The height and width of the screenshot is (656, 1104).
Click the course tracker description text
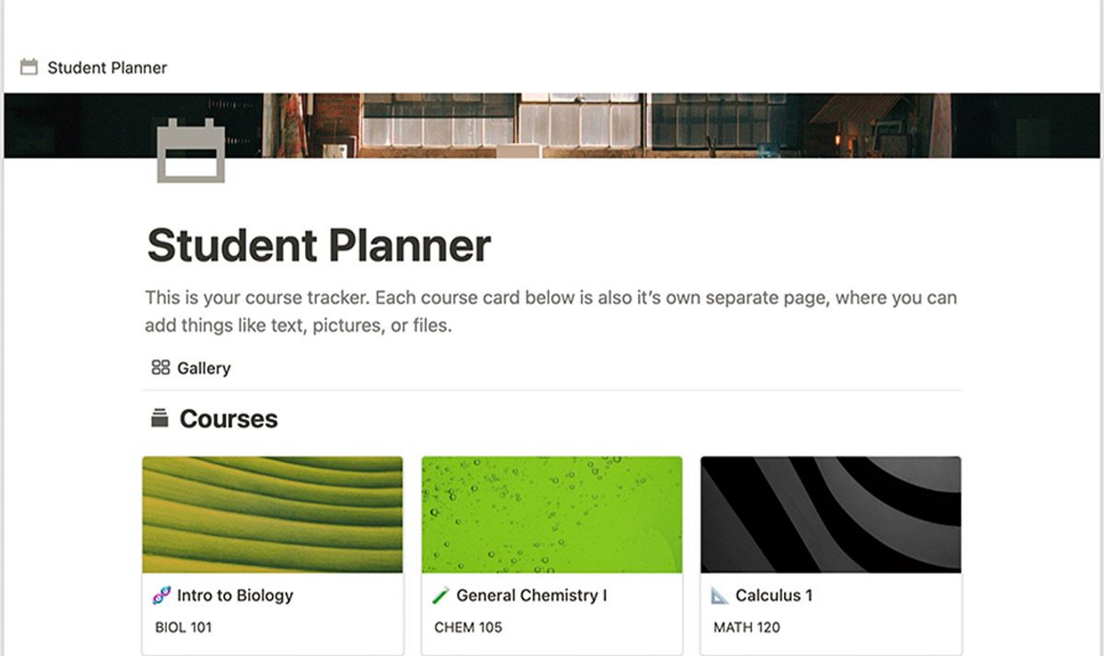(x=550, y=311)
